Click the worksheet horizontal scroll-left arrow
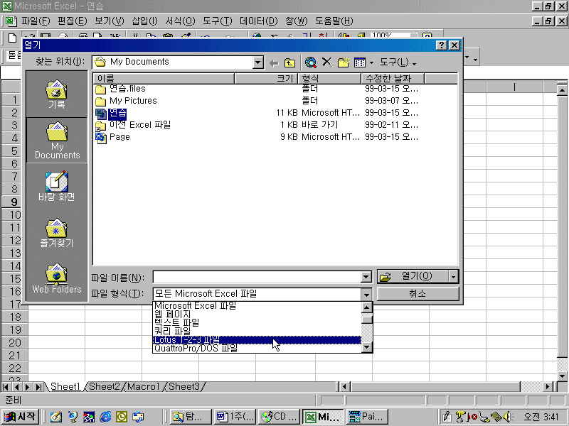The image size is (569, 426). 345,387
